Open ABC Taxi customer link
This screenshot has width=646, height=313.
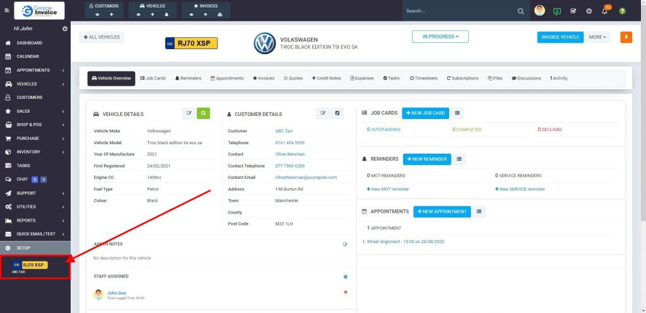coord(284,131)
